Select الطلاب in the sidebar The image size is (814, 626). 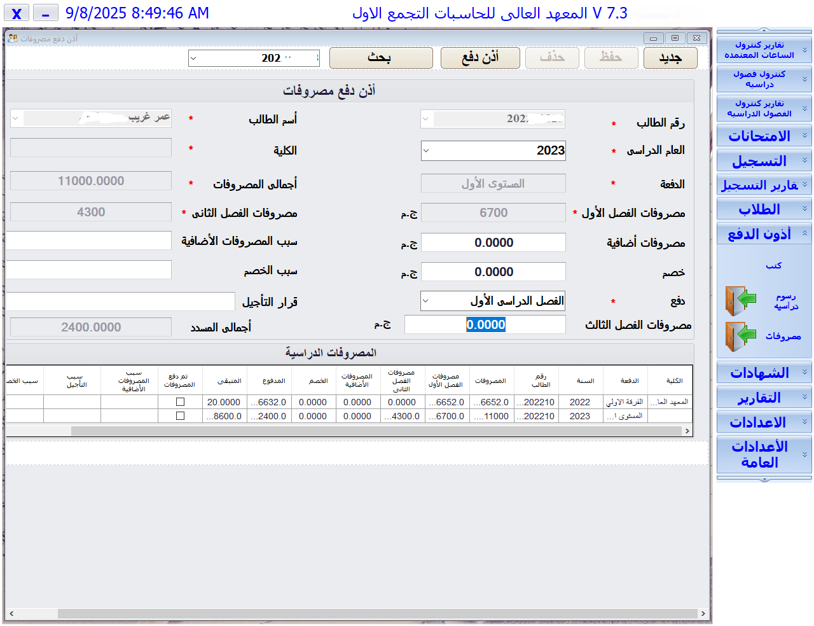point(763,209)
